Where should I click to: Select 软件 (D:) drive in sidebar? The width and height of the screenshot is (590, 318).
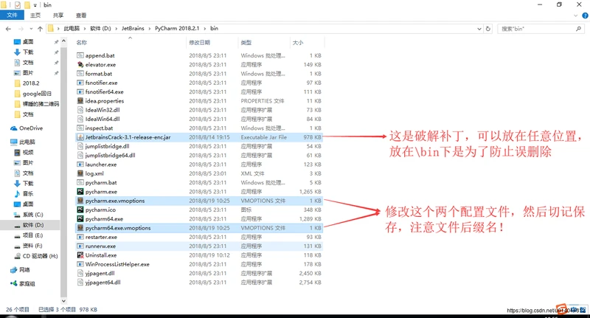32,224
